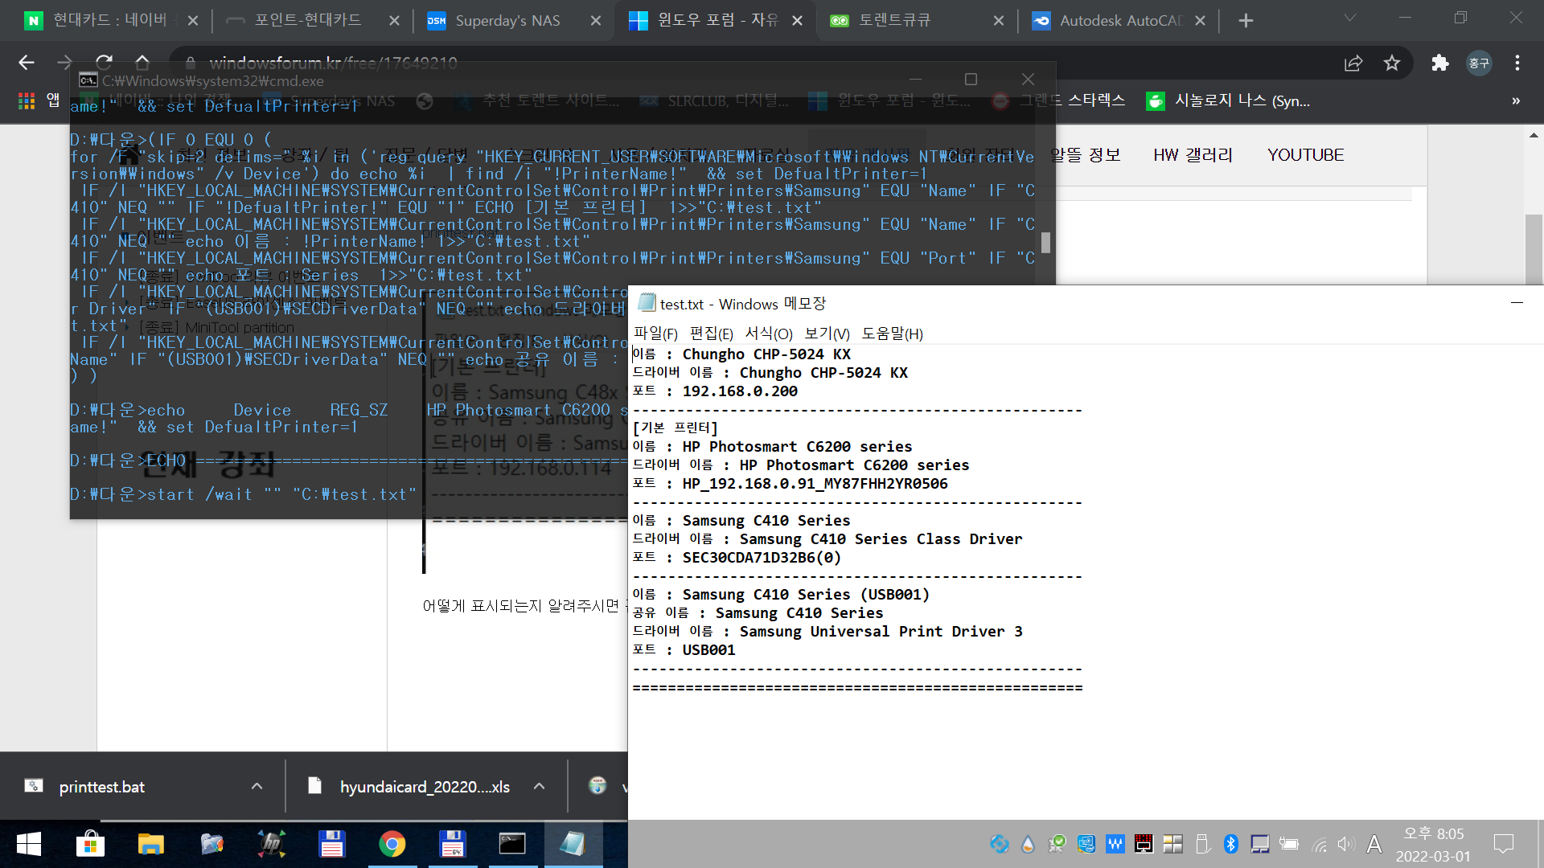Open Notepad 도움말(H) menu
The height and width of the screenshot is (868, 1544).
(x=893, y=334)
